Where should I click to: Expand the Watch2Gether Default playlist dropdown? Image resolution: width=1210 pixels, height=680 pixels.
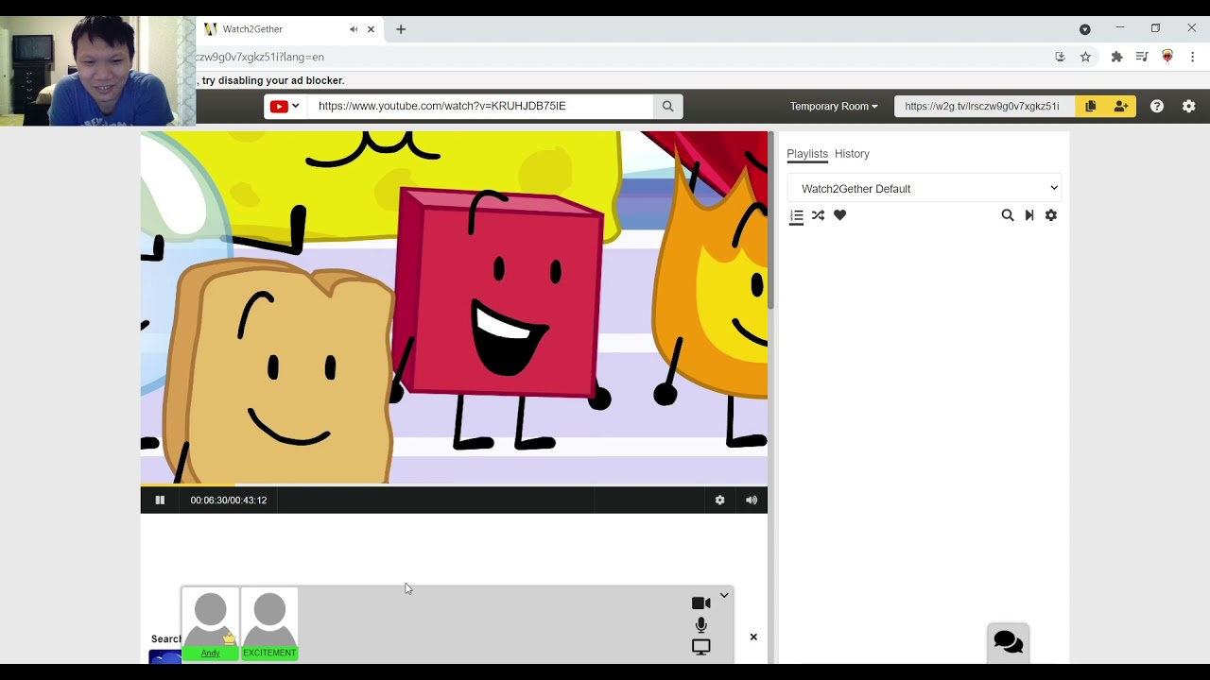925,188
